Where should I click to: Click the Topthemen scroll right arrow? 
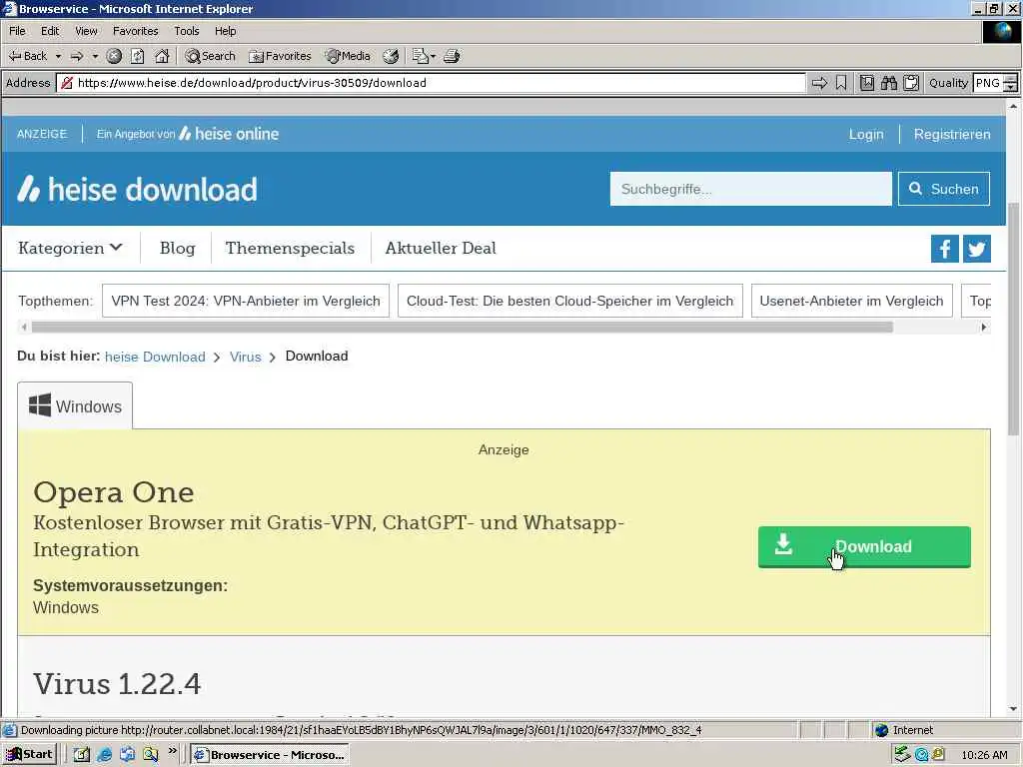(x=984, y=327)
